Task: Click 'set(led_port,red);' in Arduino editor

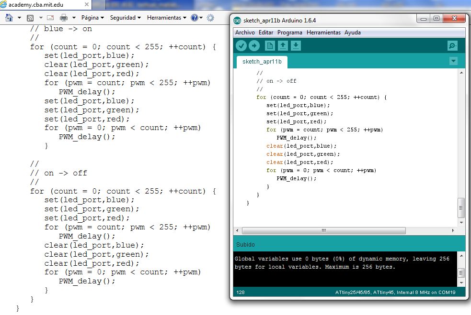Action: point(296,121)
